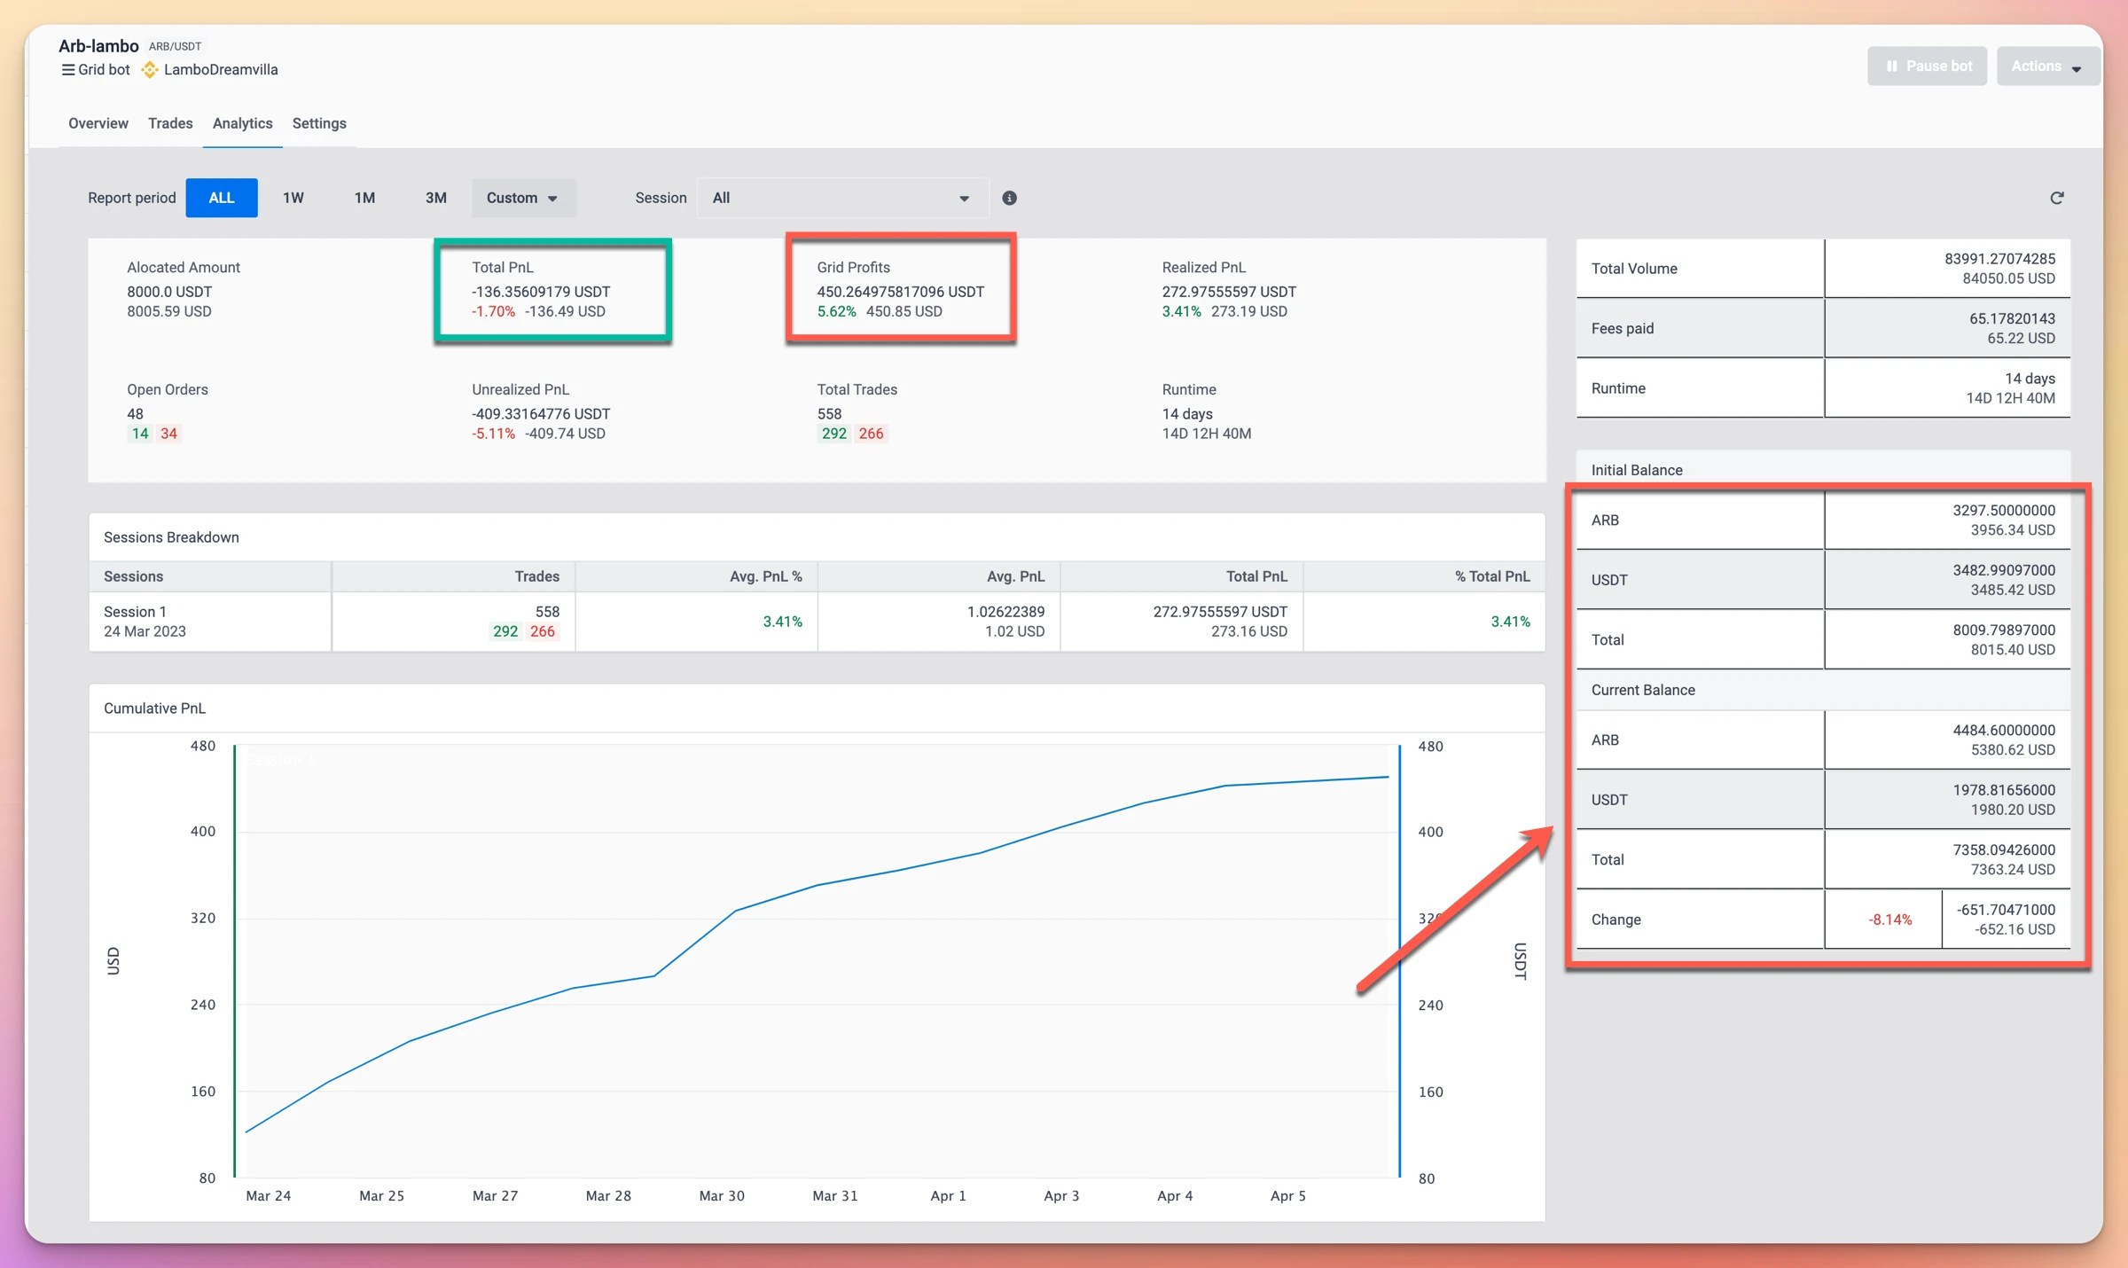Switch to the Overview tab
This screenshot has height=1268, width=2128.
click(98, 123)
